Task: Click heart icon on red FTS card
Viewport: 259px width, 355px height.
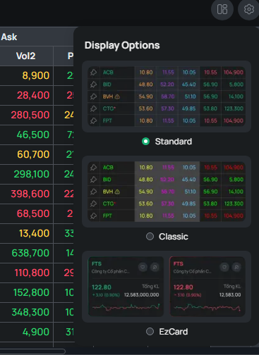Action: point(224,267)
